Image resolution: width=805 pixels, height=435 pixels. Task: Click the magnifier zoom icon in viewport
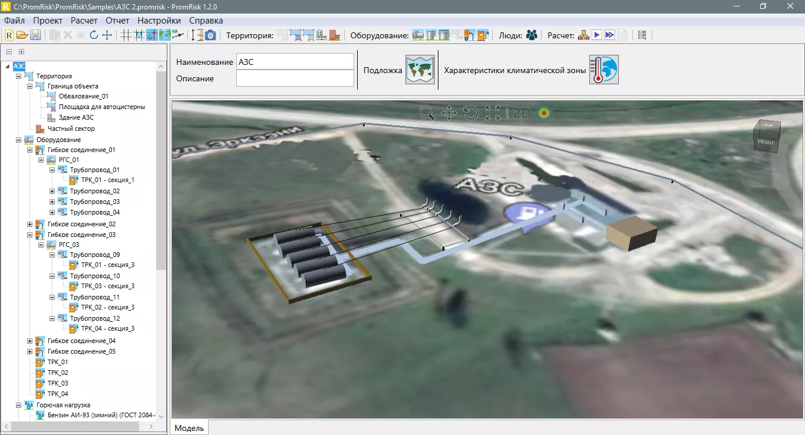click(x=427, y=113)
